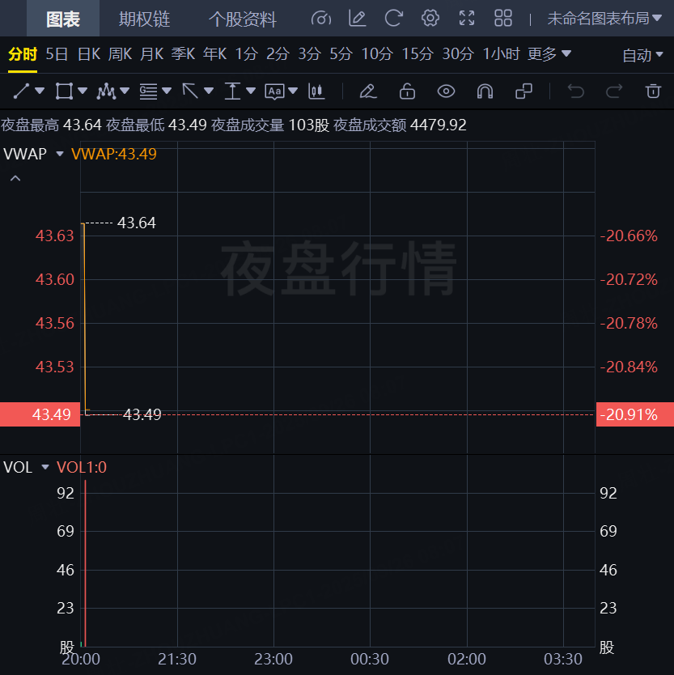Select the 日K timeframe
This screenshot has height=675, width=674.
89,54
